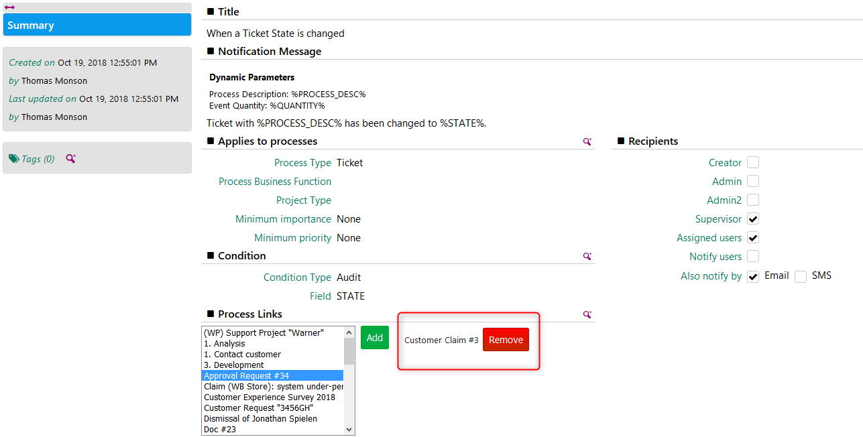The width and height of the screenshot is (863, 437).
Task: Open the Tags edit magnifier icon
Action: [70, 159]
